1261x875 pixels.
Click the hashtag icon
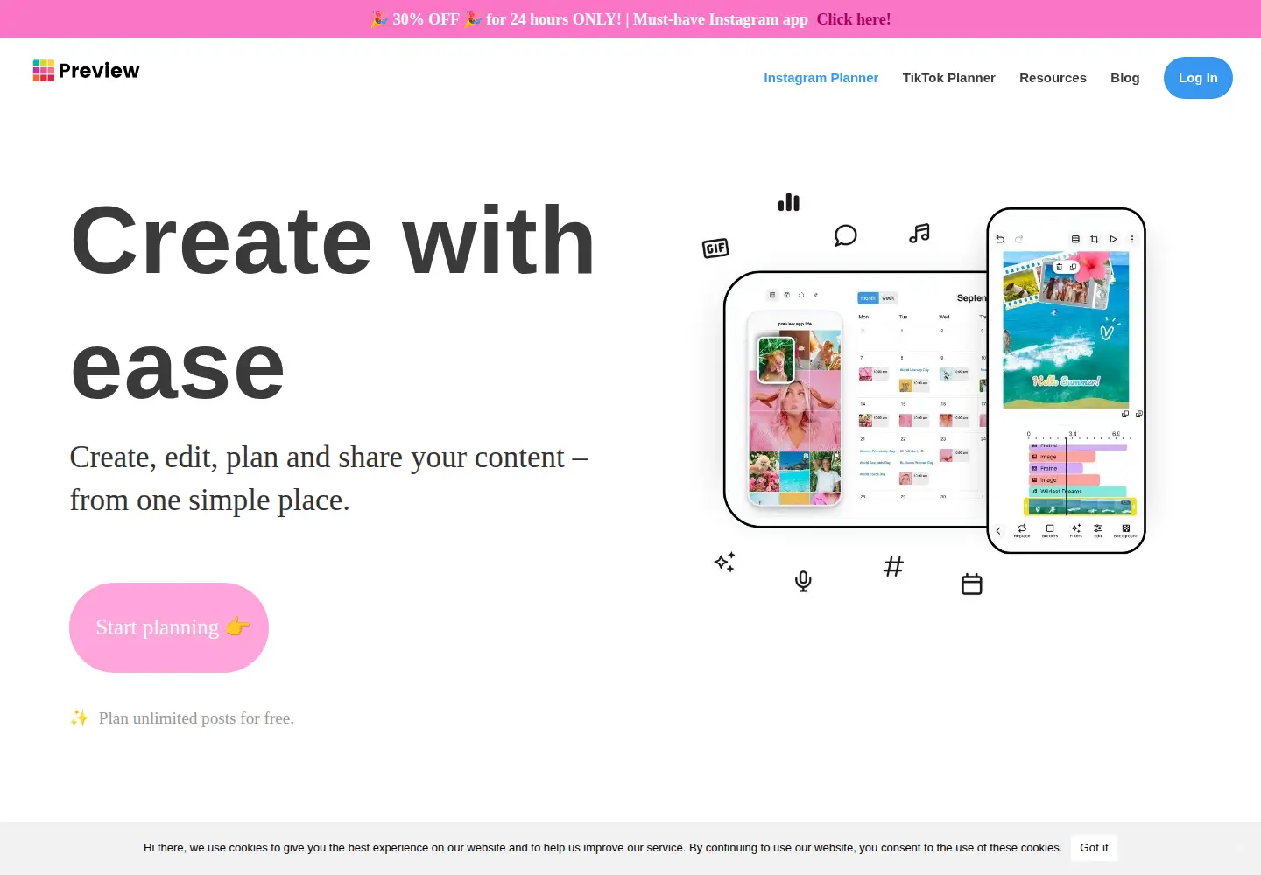[893, 567]
